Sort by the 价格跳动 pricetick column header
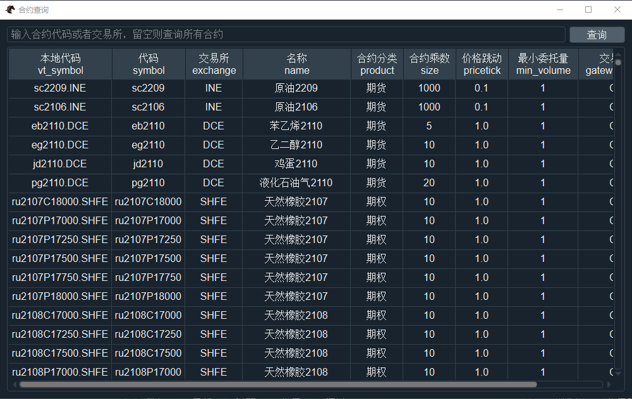Image resolution: width=632 pixels, height=399 pixels. (x=482, y=64)
